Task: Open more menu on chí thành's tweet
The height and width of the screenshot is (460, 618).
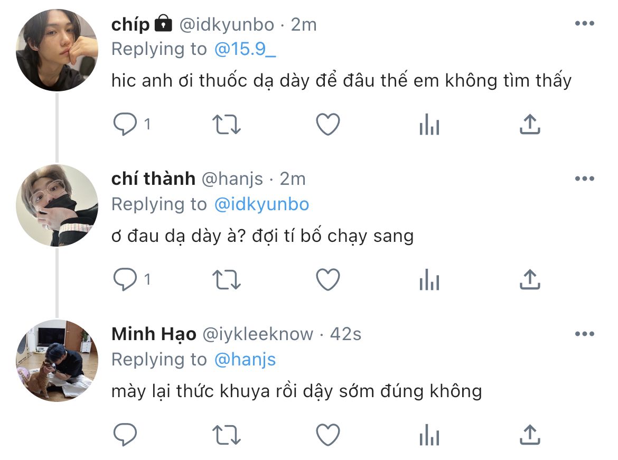Action: click(x=584, y=179)
